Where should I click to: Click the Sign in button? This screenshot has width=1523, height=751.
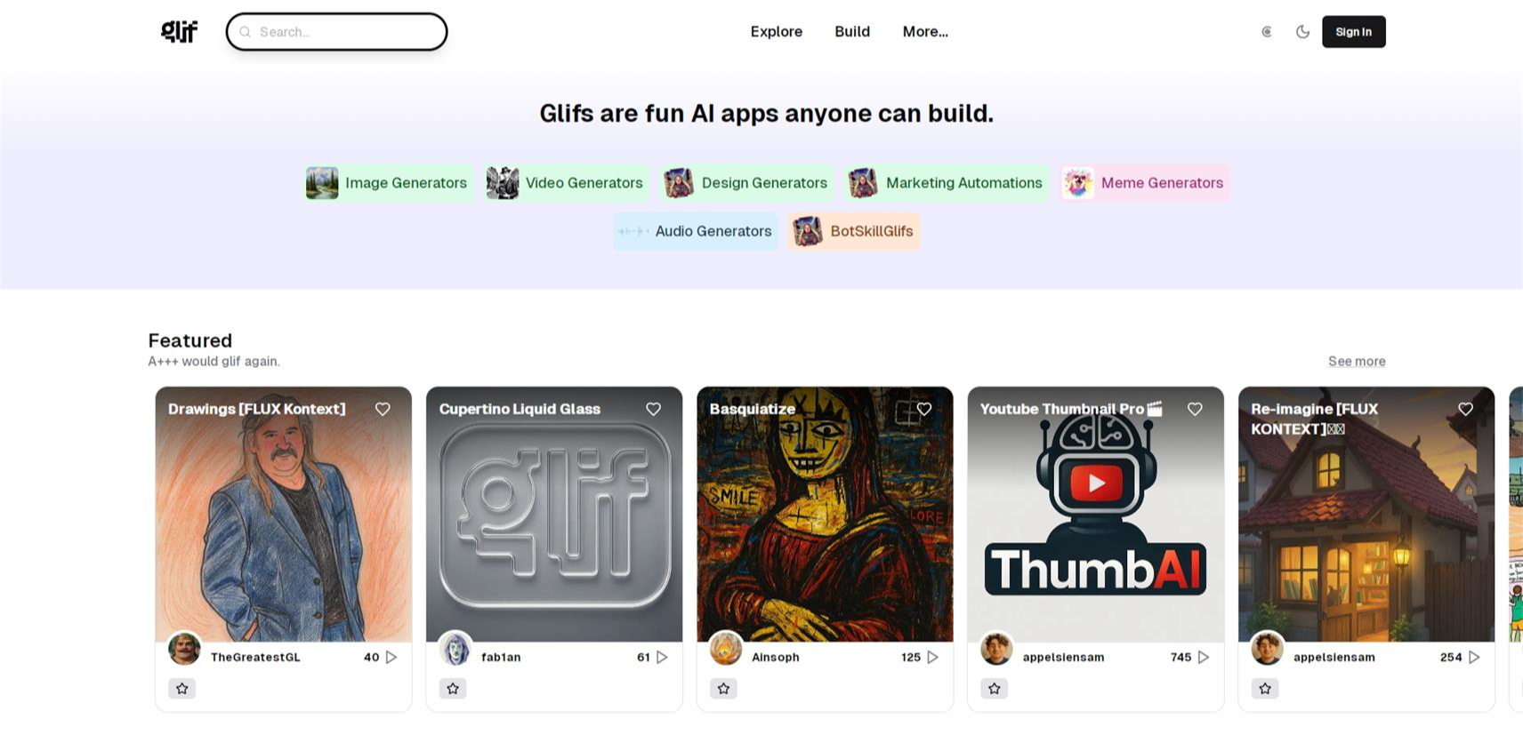[1353, 32]
